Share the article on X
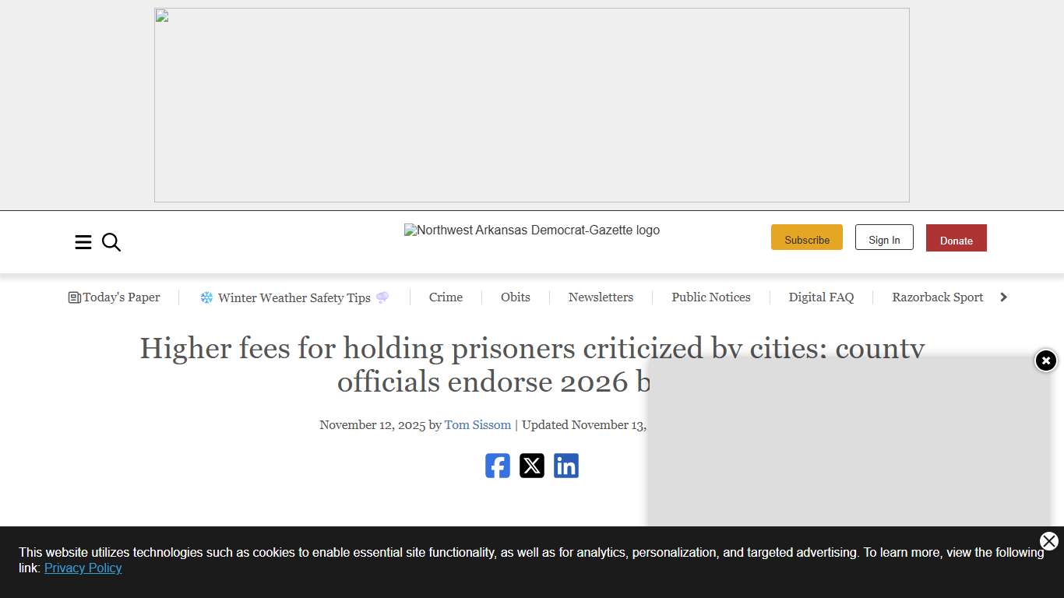The height and width of the screenshot is (598, 1064). point(532,465)
